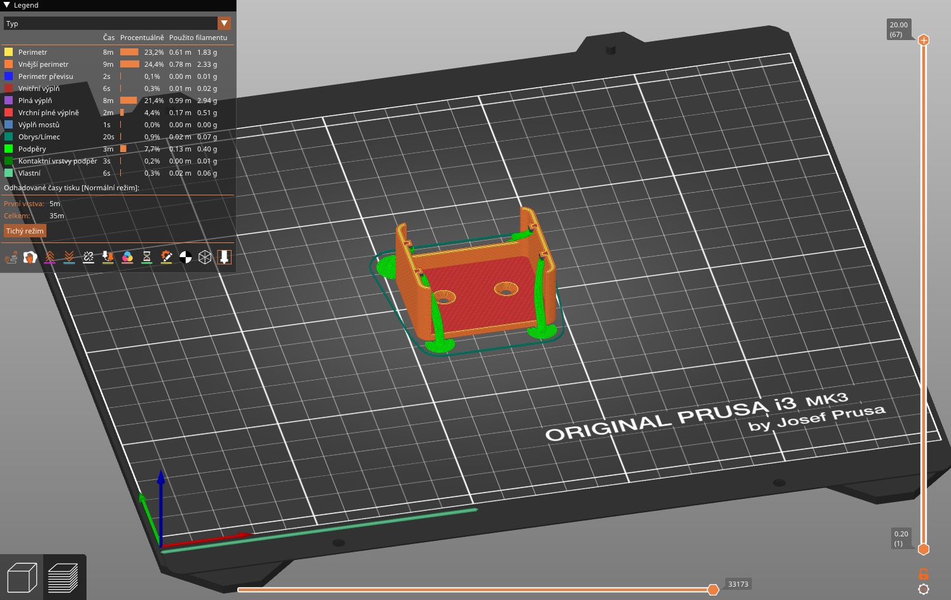Toggle deretractions downward-arrows icon
This screenshot has height=600, width=951.
pos(69,257)
